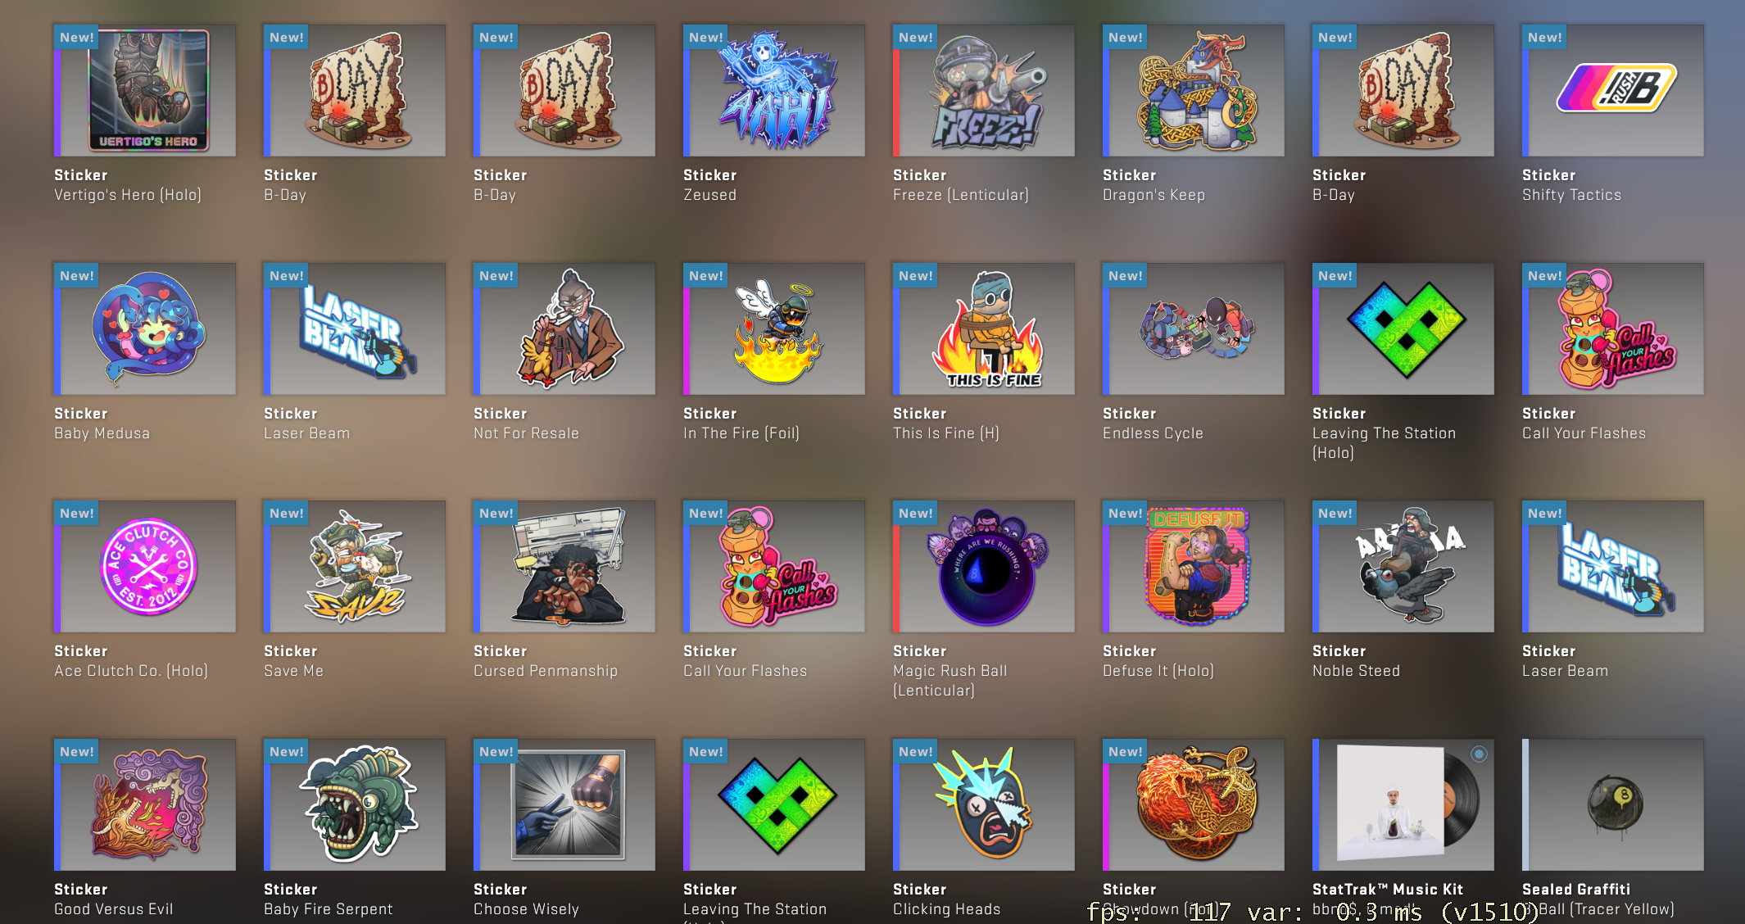The height and width of the screenshot is (924, 1745).
Task: Click the New! badge on Good Versus Evil
Action: 76,751
